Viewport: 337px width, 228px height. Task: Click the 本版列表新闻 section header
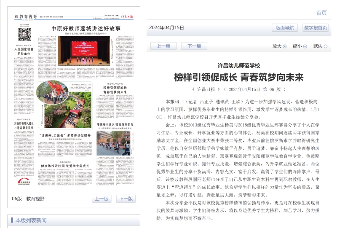tap(31, 220)
